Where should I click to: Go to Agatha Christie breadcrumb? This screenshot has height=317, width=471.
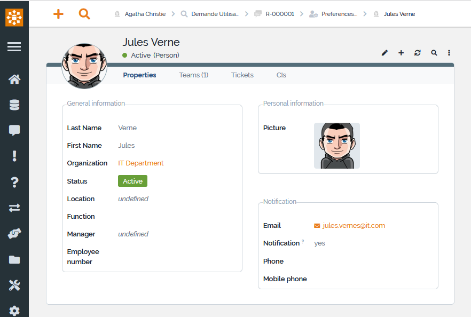(x=145, y=14)
